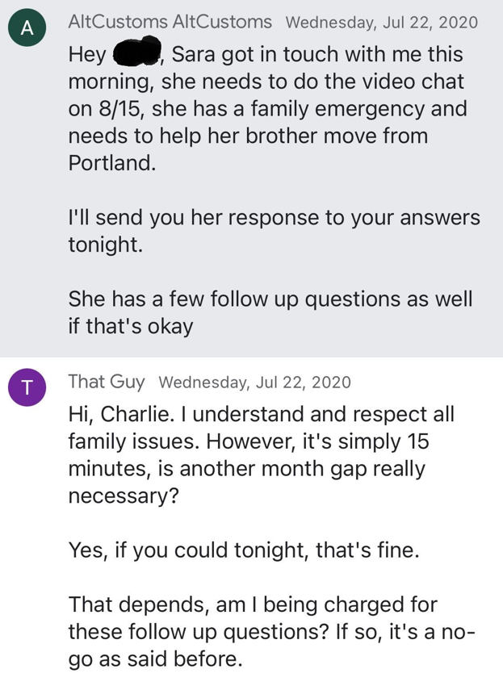Screen dimensions: 503x690
Task: Select the paragraph starting "That depends, am I"
Action: (271, 632)
